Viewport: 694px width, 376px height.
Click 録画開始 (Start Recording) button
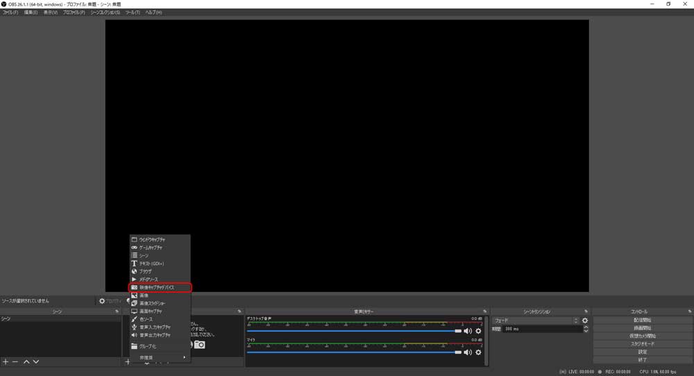[x=642, y=327]
